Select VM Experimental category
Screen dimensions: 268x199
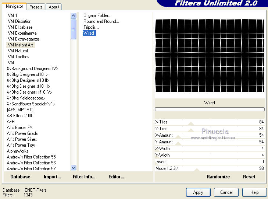pos(22,33)
